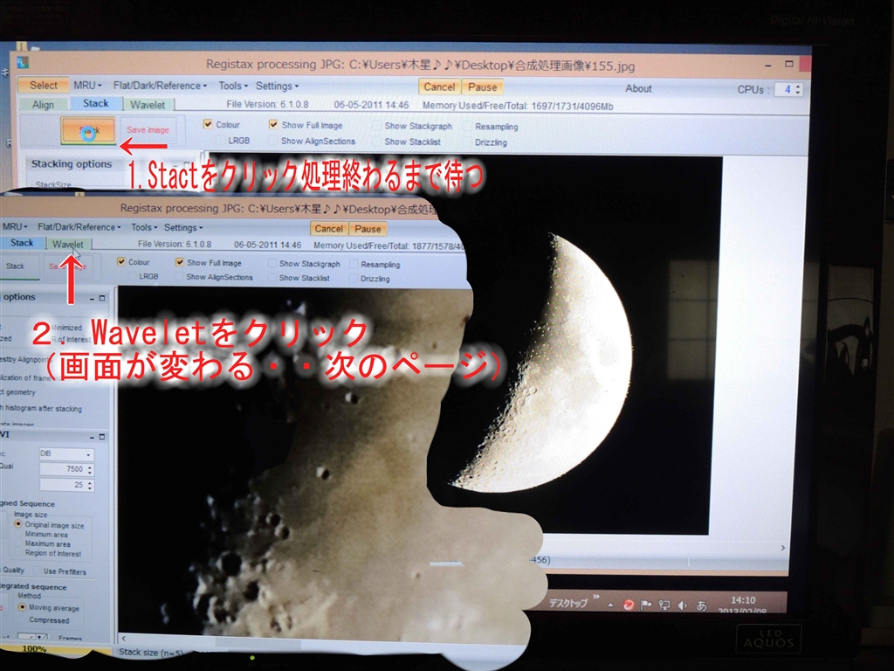Click Cancel button in front window
Image resolution: width=894 pixels, height=671 pixels.
(328, 228)
